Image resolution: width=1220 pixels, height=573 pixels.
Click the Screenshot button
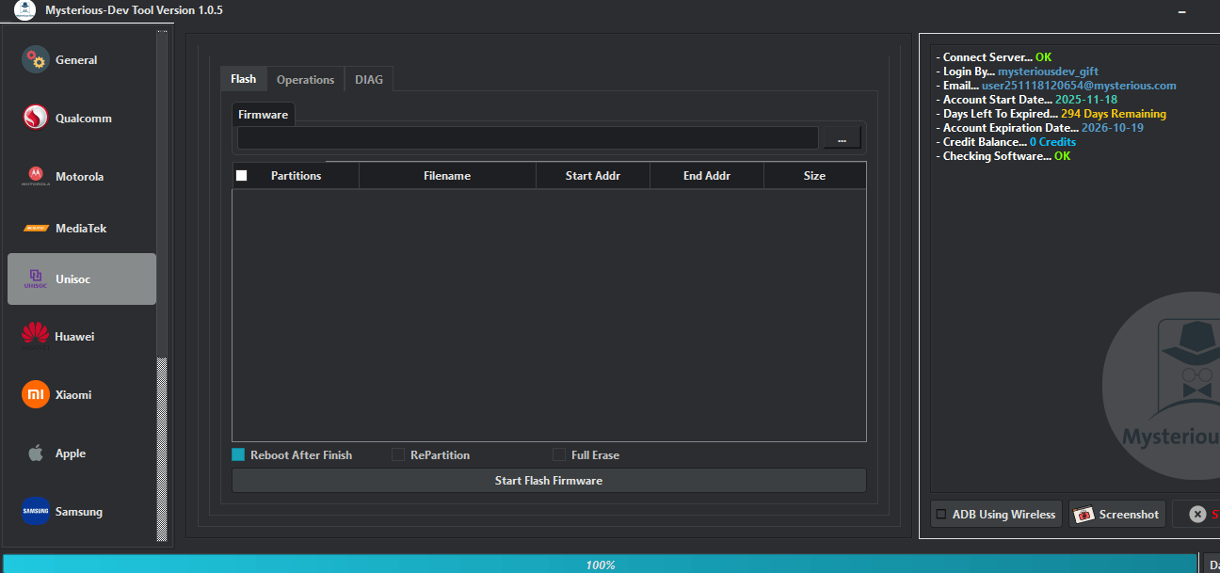click(1116, 514)
